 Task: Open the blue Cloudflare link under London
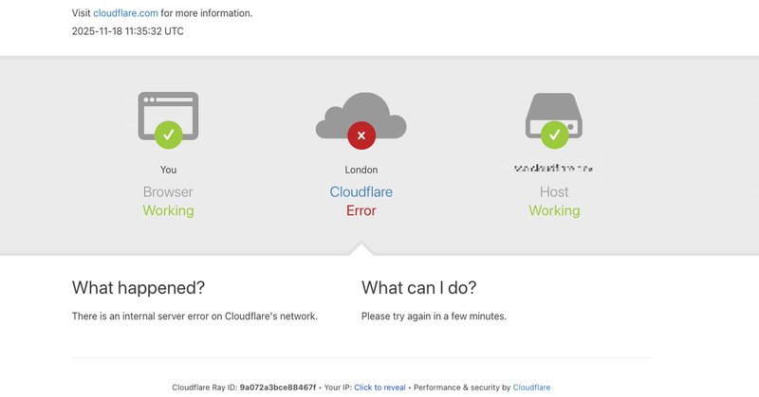point(361,192)
